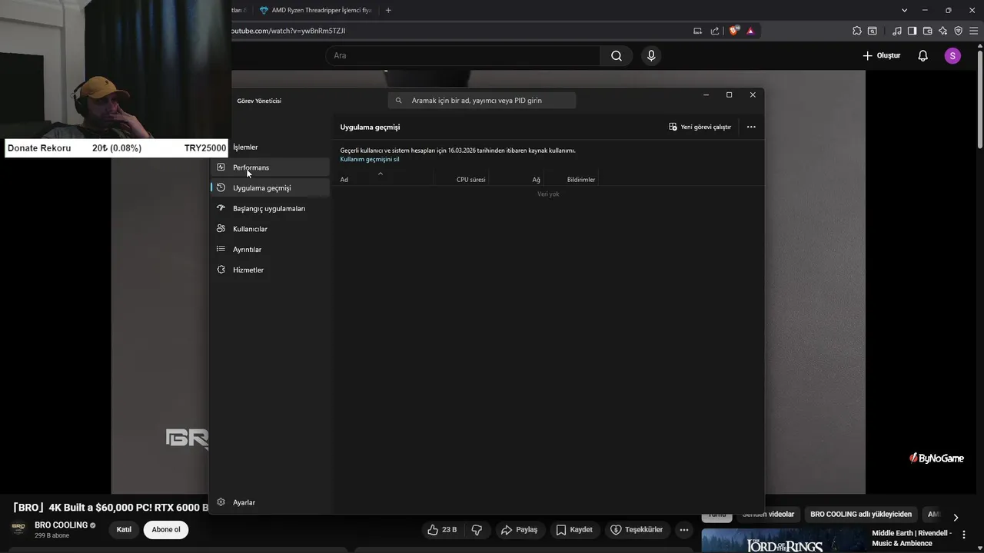Open options for Middle Earth video

coord(964,535)
